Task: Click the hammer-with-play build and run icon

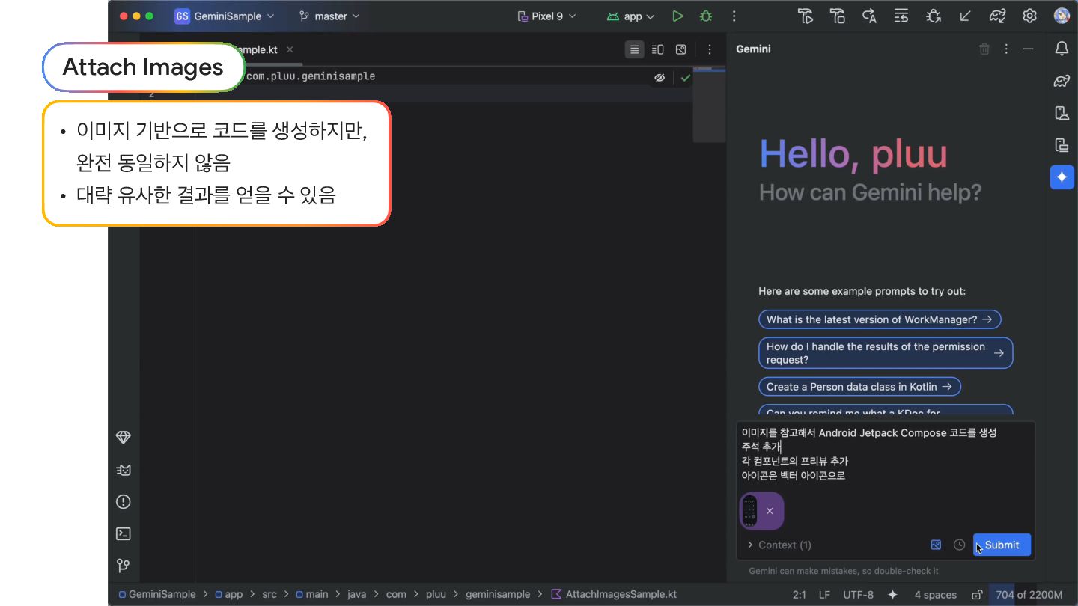Action: (806, 16)
